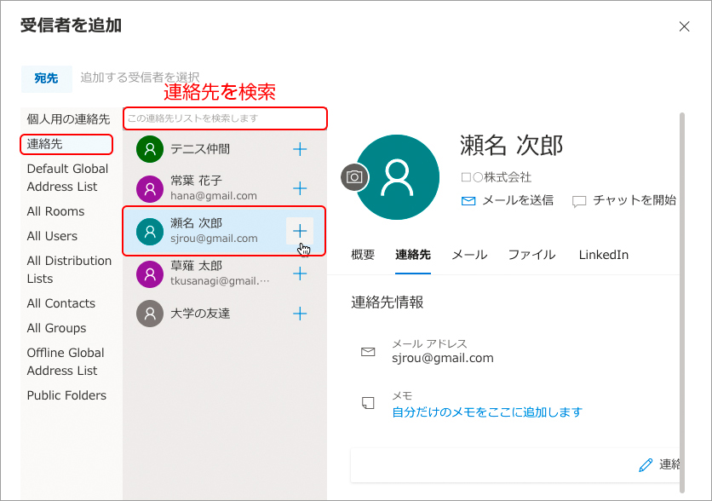Switch to the LinkedIn tab
This screenshot has height=501, width=712.
(603, 255)
